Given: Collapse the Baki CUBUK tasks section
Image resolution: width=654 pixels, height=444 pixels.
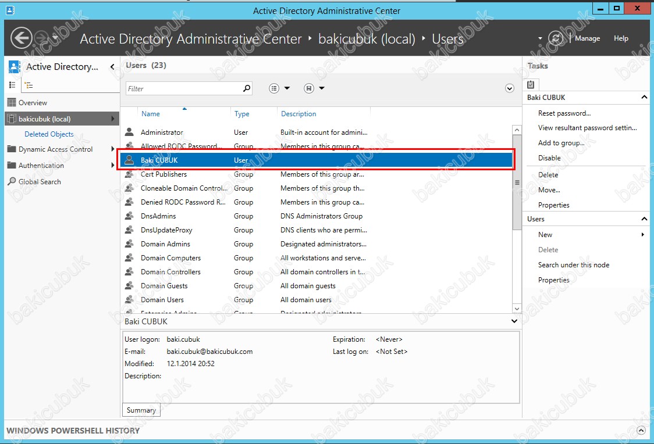Looking at the screenshot, I should pyautogui.click(x=644, y=97).
